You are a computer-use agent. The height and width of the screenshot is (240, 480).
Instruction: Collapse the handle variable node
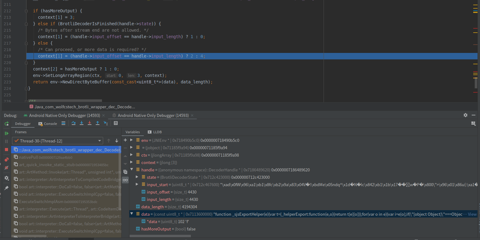click(131, 170)
